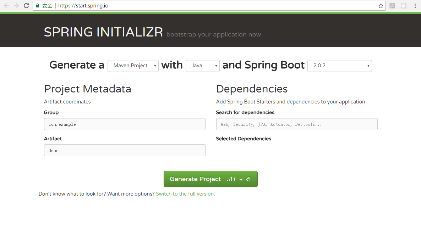Open 'Switch to the full version' link
The image size is (421, 225).
pyautogui.click(x=185, y=194)
